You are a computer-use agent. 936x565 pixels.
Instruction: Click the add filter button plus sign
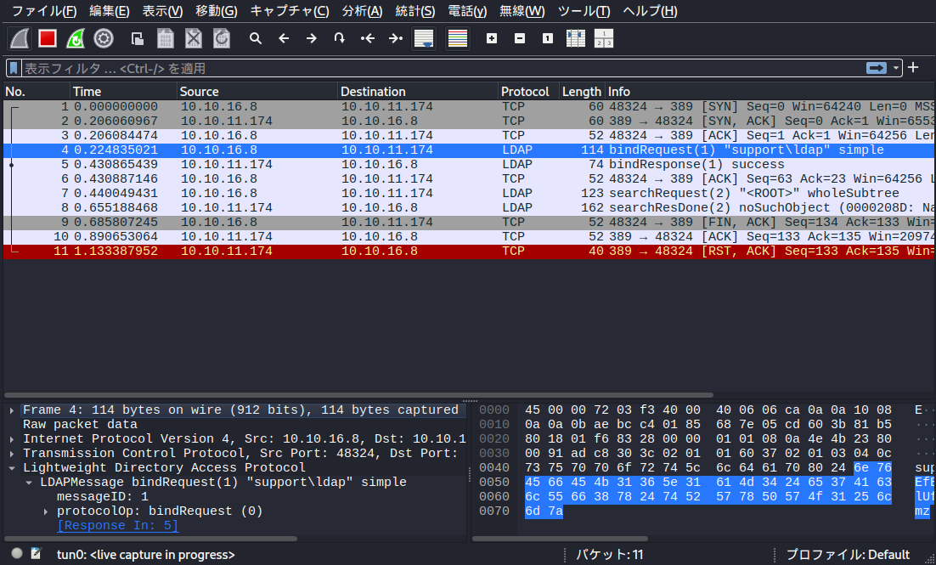coord(914,68)
